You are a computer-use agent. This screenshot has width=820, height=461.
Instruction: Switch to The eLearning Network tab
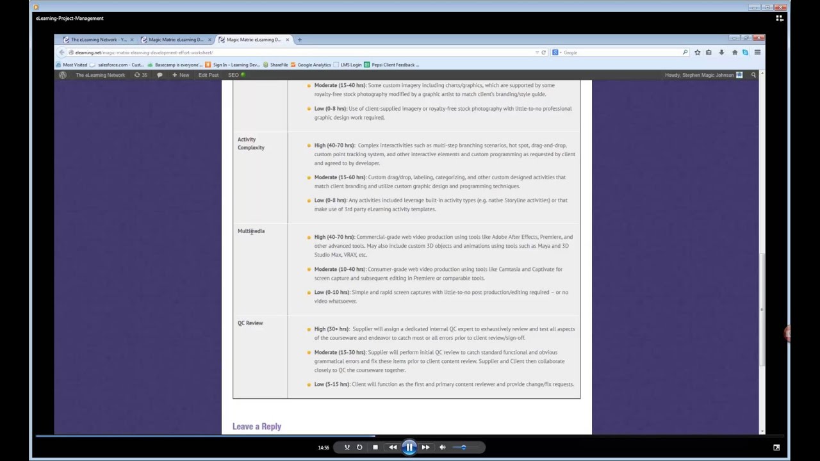click(x=98, y=40)
